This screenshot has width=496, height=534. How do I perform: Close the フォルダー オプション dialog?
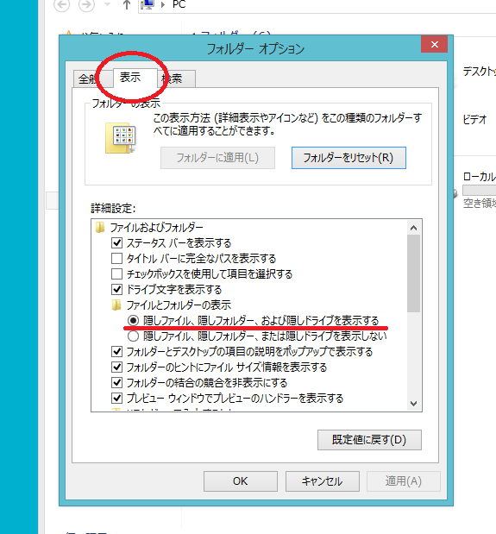[x=434, y=44]
